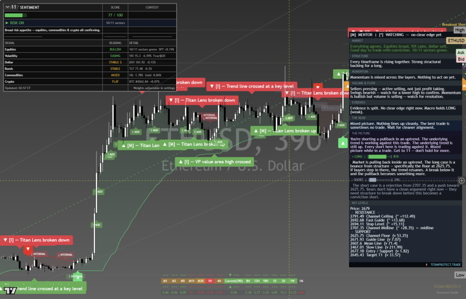466x299 pixels.
Task: Click the STRUCTURE section header
Action: tap(360, 56)
